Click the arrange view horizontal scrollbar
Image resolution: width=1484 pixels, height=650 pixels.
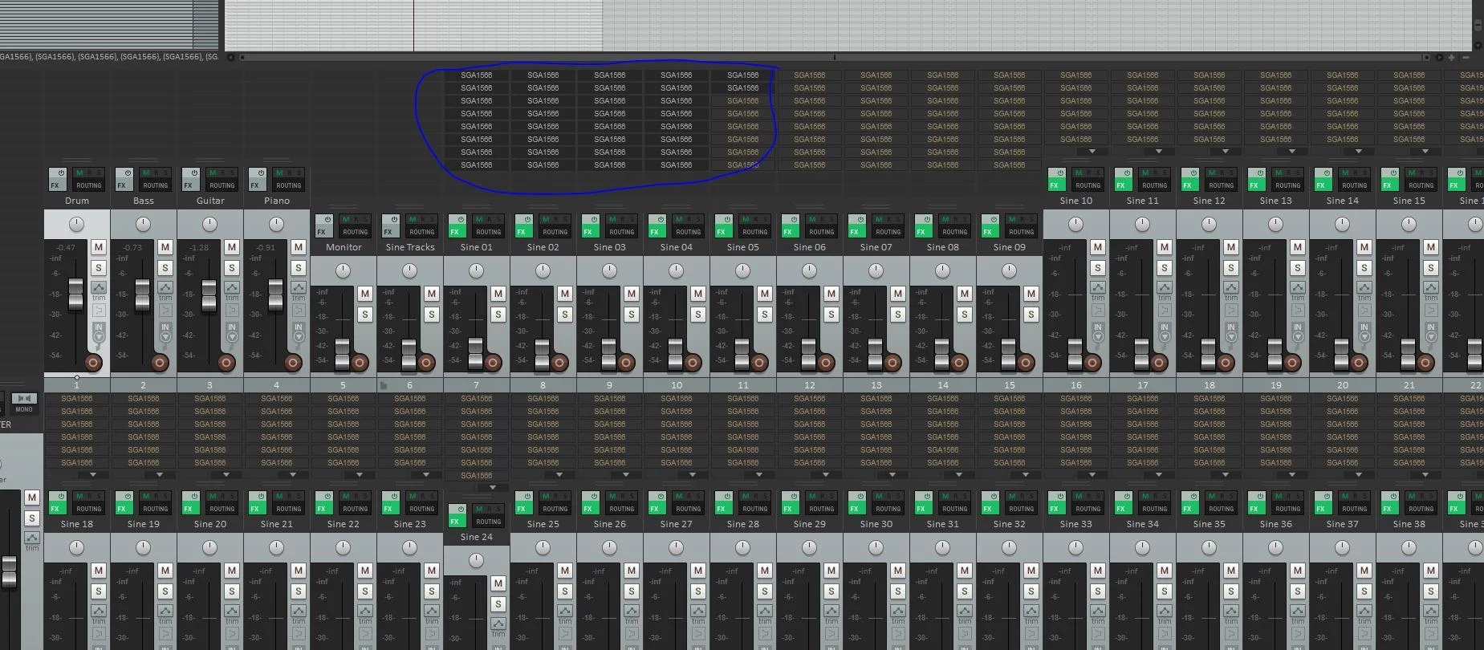click(x=835, y=57)
